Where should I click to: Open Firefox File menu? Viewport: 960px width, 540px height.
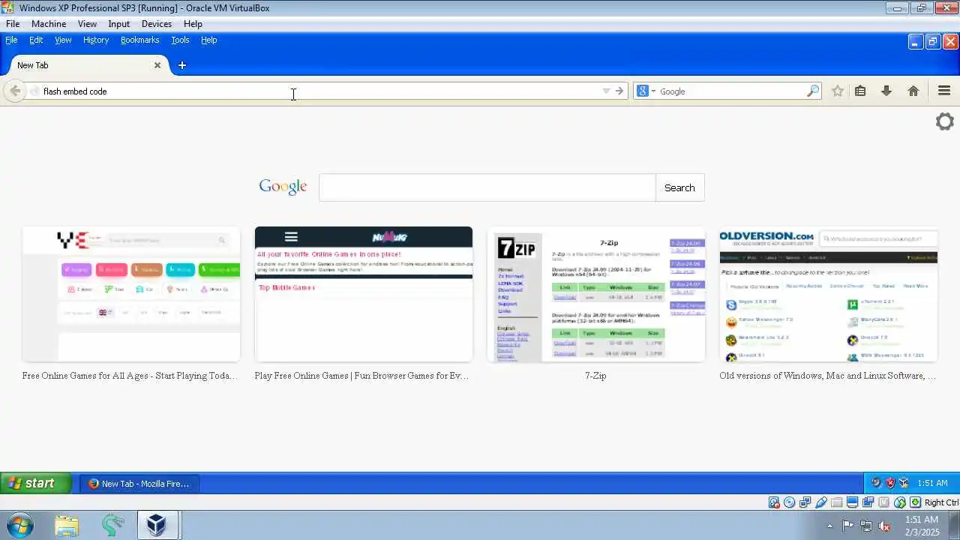tap(11, 40)
